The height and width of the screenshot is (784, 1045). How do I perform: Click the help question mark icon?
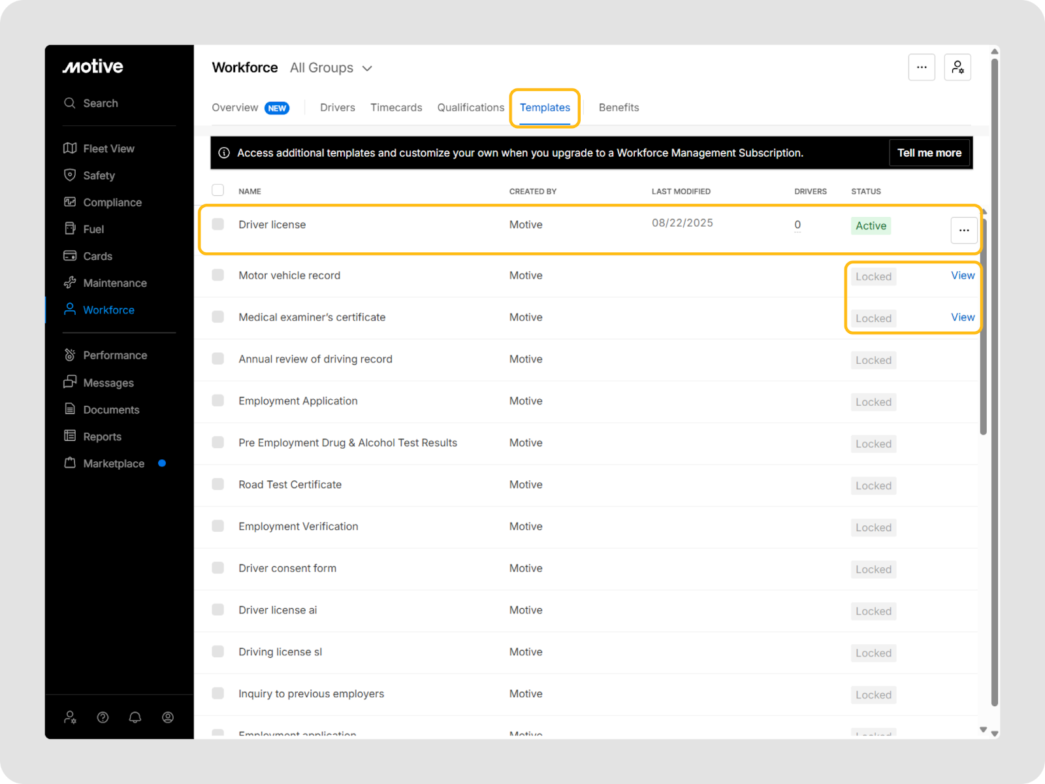[x=103, y=717]
